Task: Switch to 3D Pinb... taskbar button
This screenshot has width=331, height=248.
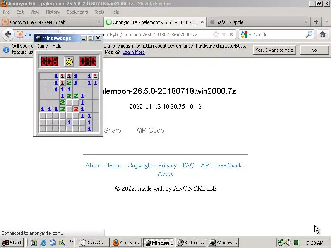Action: coord(191,243)
